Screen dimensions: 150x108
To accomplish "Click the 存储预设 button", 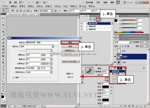I will 70,51.
